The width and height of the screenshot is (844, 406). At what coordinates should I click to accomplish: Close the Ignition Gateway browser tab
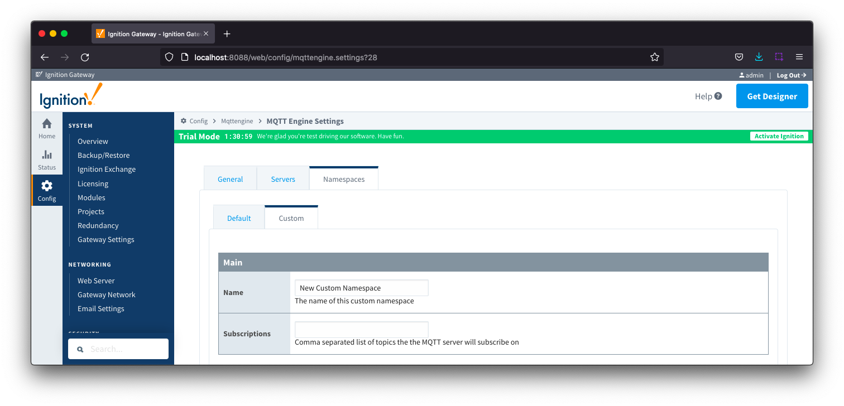point(206,33)
